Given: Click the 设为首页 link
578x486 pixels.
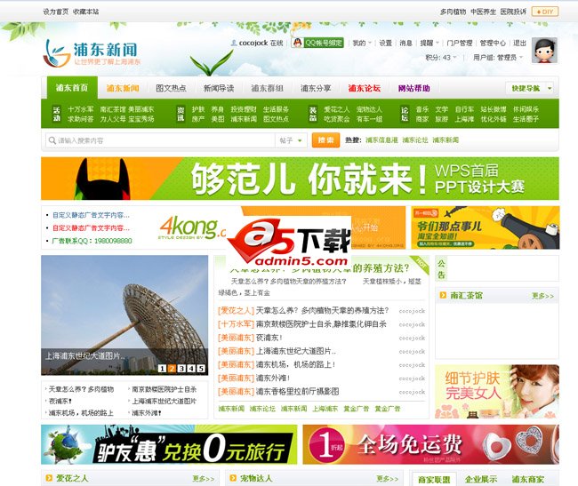Looking at the screenshot, I should [56, 12].
